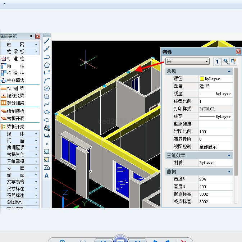Image resolution: width=242 pixels, height=242 pixels.
Task: Expand the 墙体 menu category
Action: (x=36, y=134)
